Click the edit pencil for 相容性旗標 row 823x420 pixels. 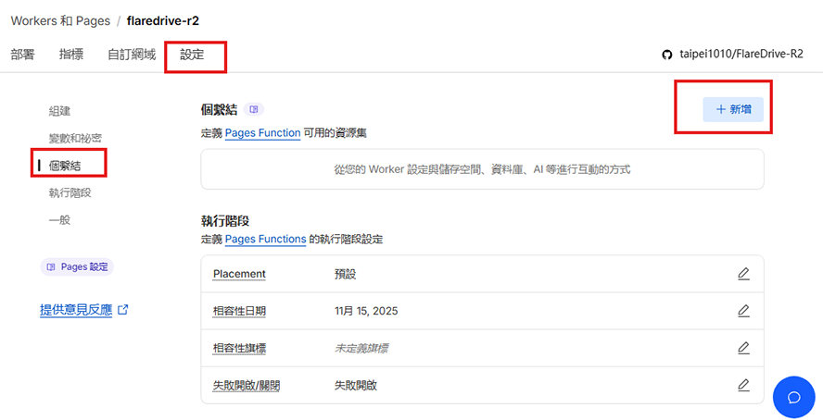(x=743, y=348)
